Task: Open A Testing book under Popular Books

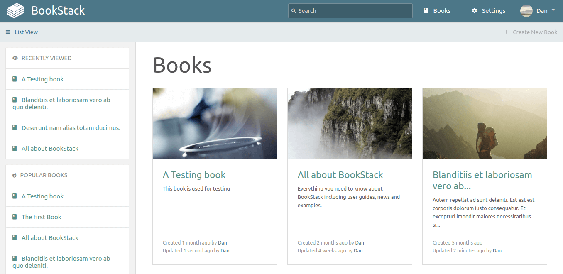Action: point(42,196)
